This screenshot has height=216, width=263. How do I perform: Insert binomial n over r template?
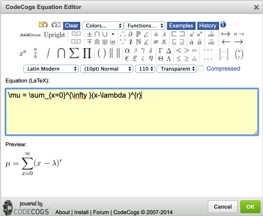click(239, 54)
